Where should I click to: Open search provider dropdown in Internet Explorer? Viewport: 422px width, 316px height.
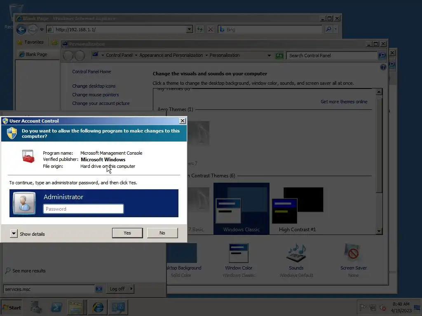click(x=335, y=29)
